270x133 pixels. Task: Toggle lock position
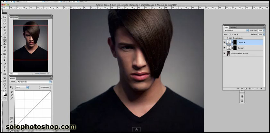click(x=235, y=35)
